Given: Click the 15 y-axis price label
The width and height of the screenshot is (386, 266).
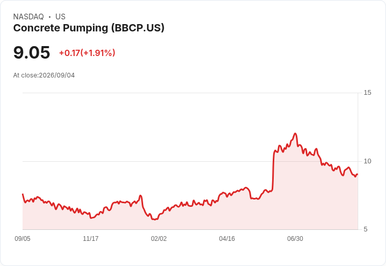Looking at the screenshot, I should pyautogui.click(x=367, y=93).
